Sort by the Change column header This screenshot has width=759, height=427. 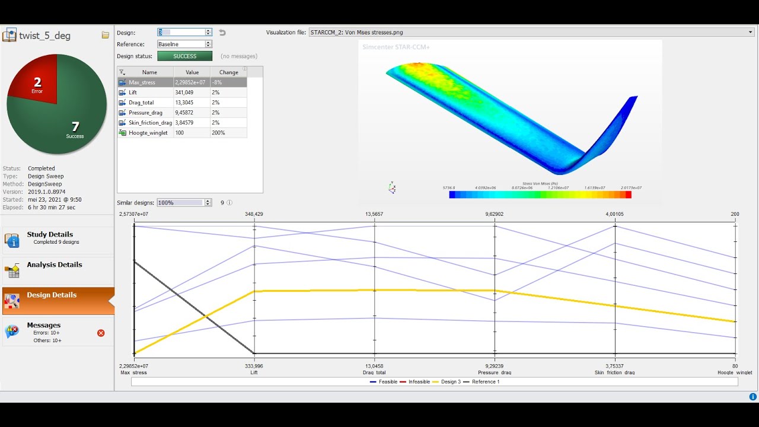point(228,72)
